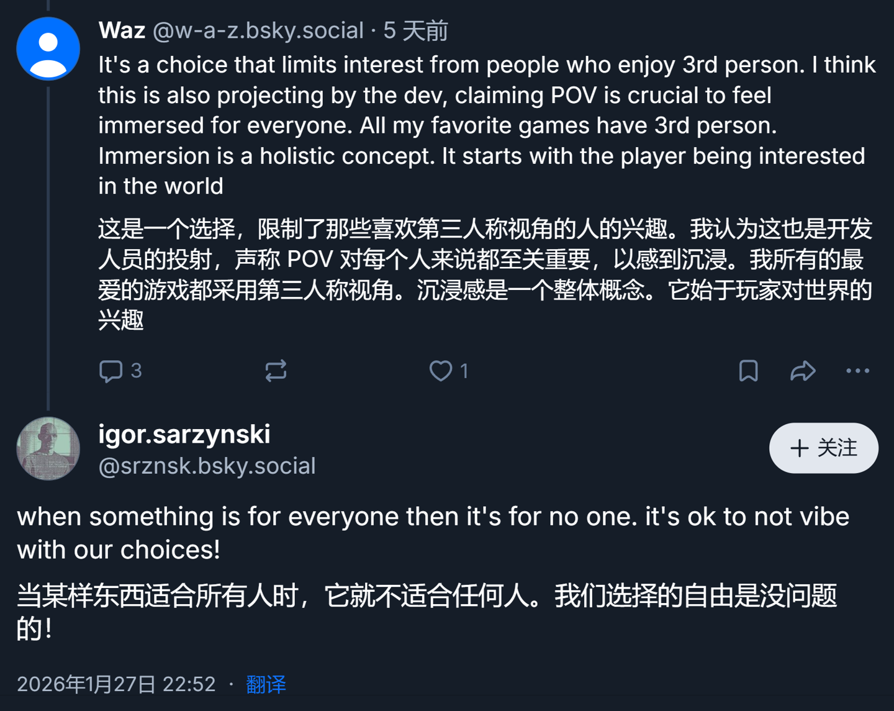Image resolution: width=894 pixels, height=711 pixels.
Task: Click @srznsk.bsky.social handle
Action: tap(207, 466)
